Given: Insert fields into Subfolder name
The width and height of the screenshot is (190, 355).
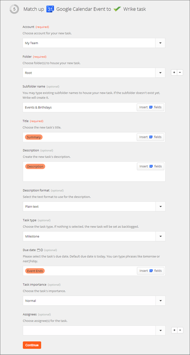Looking at the screenshot, I should click(x=150, y=107).
